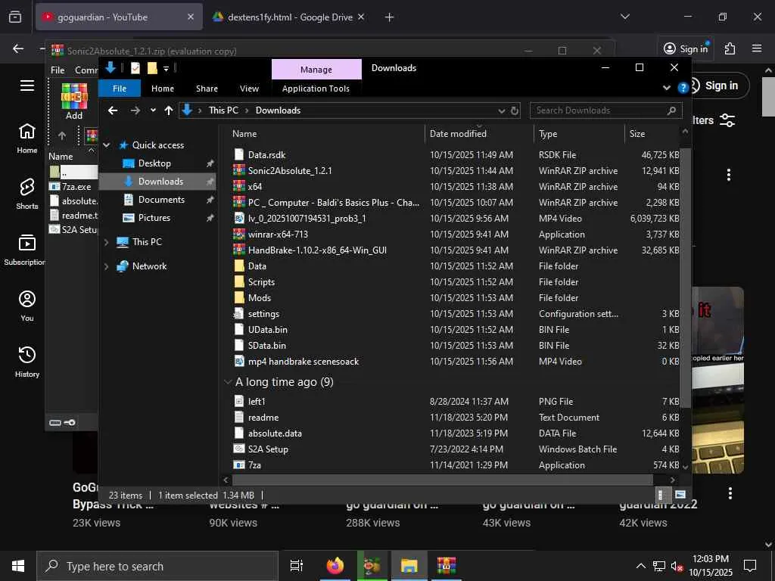Click Firefox Sign in account button

pyautogui.click(x=686, y=48)
